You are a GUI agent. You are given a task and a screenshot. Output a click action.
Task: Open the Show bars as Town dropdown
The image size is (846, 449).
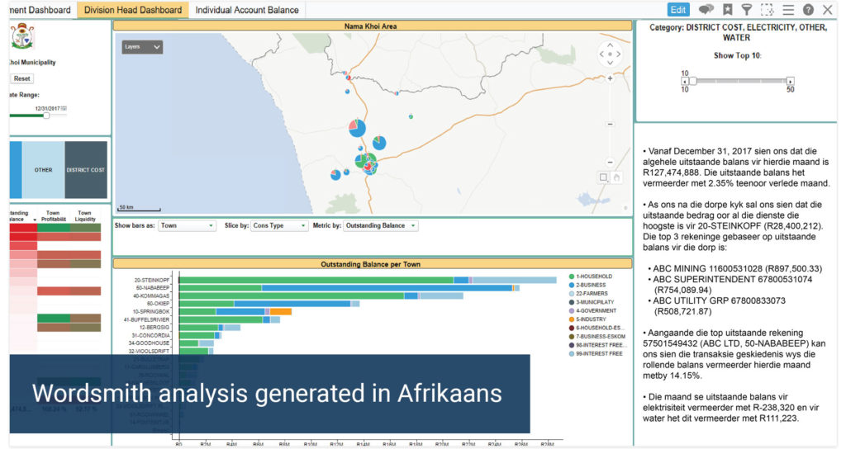(x=187, y=226)
